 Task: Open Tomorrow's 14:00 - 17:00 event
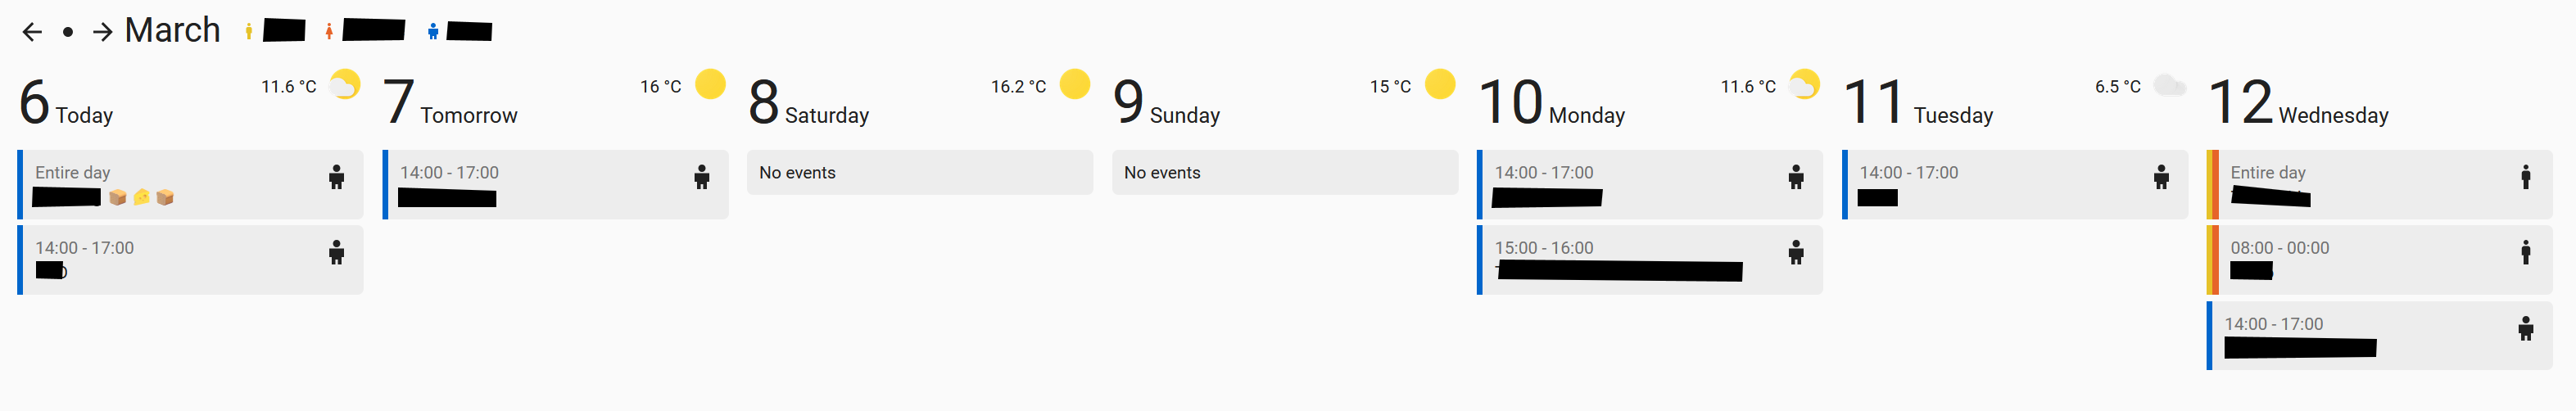(555, 184)
